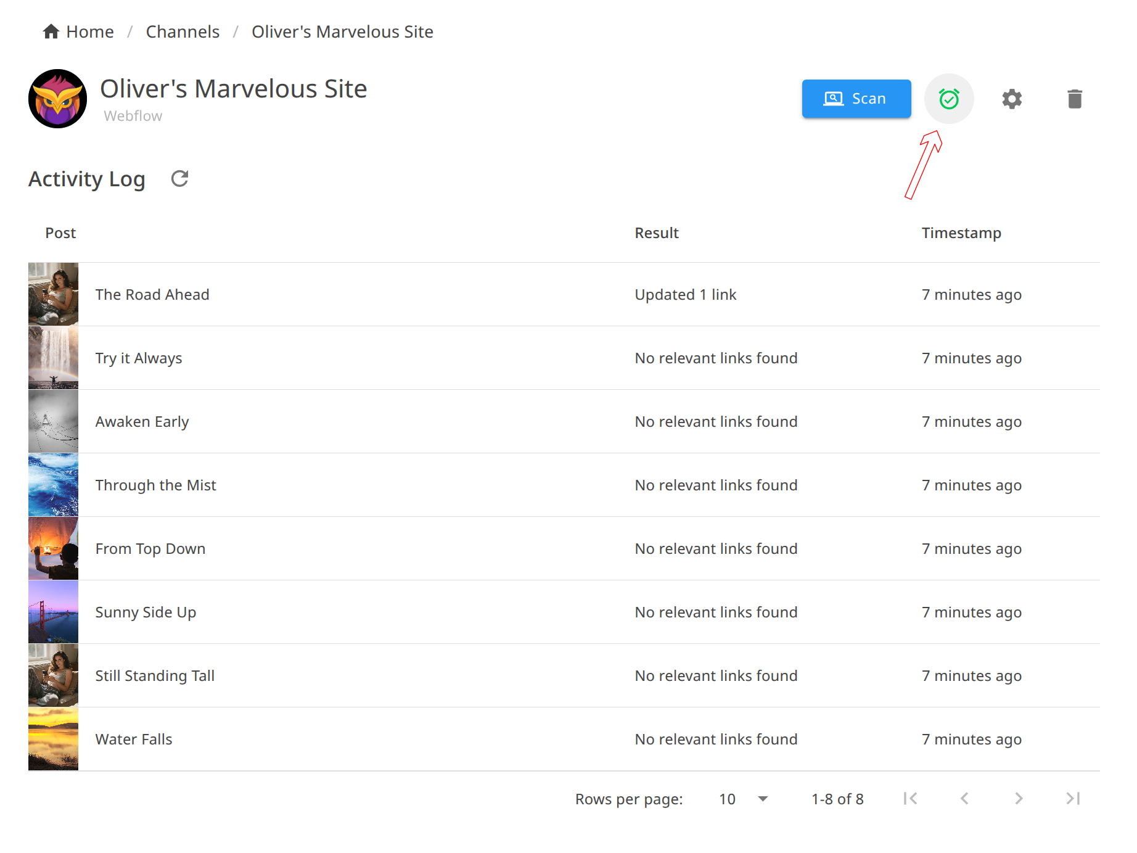Delete channel using trash icon
Screen dimensions: 1137x853
(1074, 99)
